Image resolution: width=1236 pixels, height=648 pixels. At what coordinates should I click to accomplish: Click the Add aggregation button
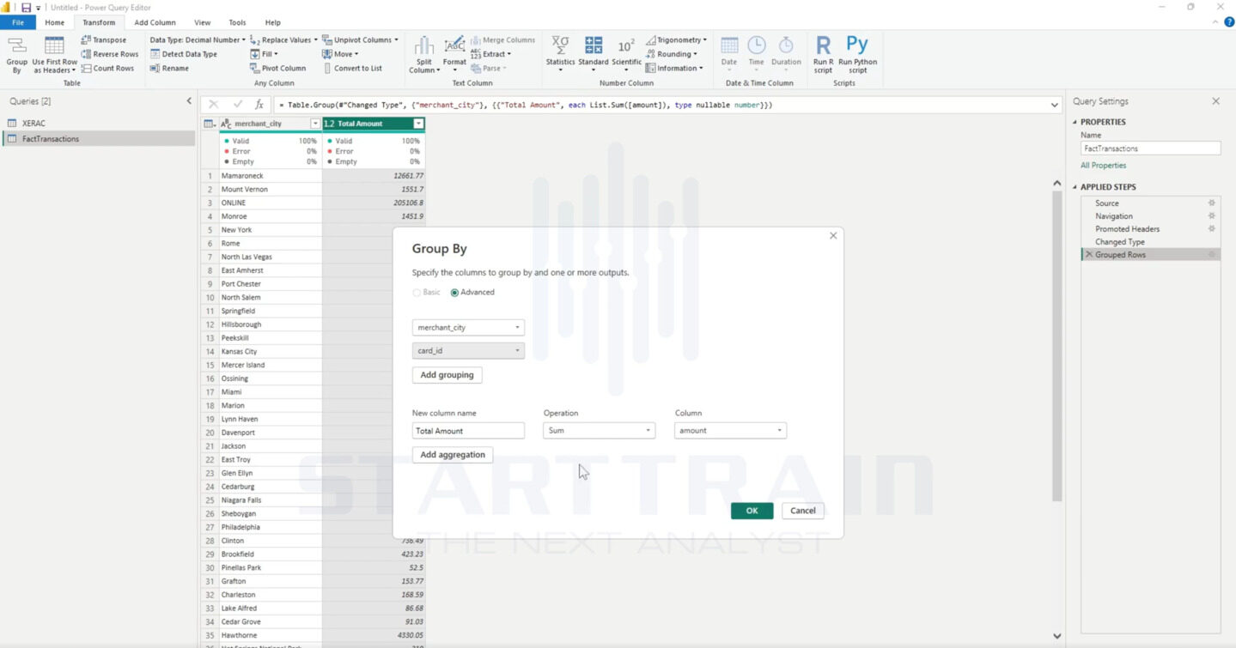[453, 455]
